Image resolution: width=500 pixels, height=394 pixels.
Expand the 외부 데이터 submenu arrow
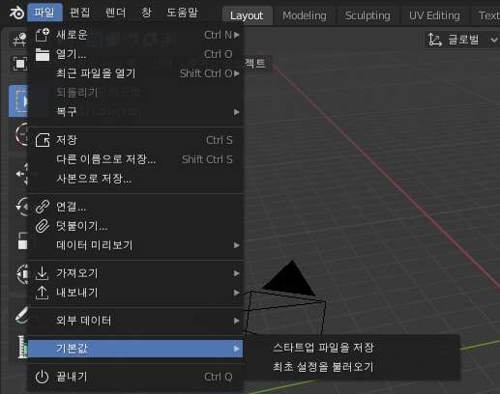tap(237, 321)
